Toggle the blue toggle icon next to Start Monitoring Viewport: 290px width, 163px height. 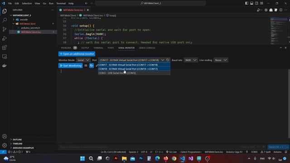(x=92, y=66)
